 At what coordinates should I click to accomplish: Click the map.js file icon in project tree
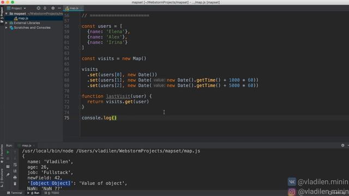click(16, 19)
